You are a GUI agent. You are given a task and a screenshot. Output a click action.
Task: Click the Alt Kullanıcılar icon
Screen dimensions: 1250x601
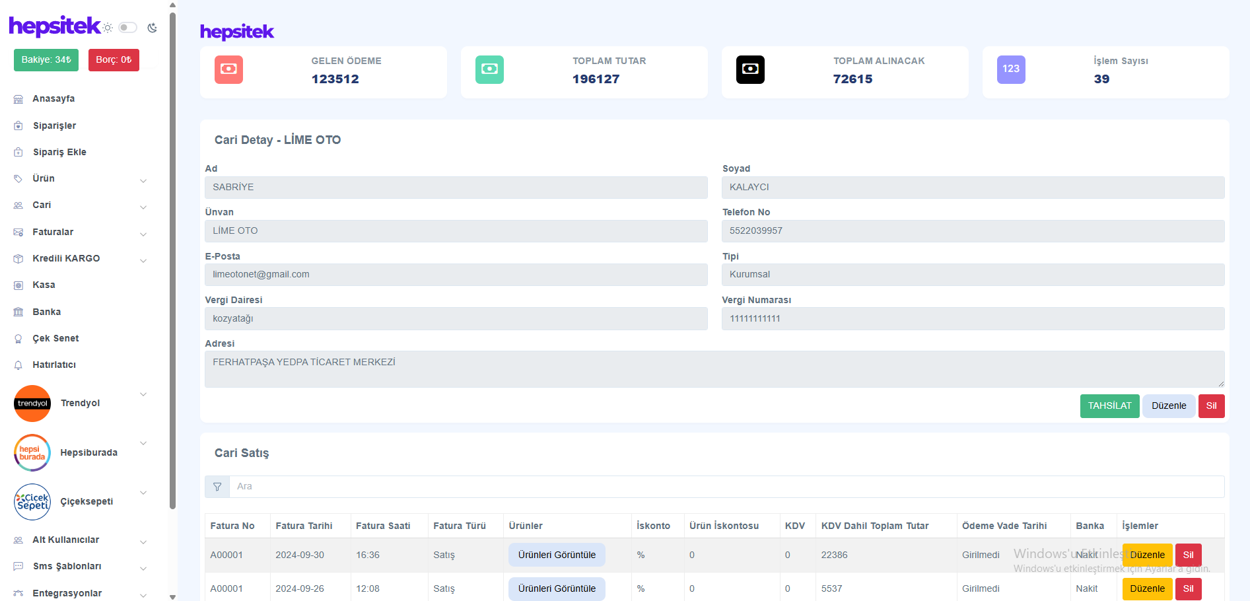click(18, 540)
